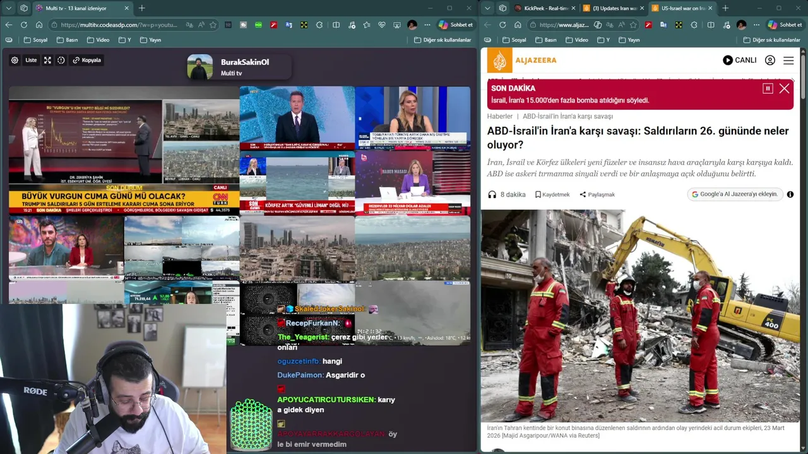Close the SON DAKİKA breaking news banner
Image resolution: width=808 pixels, height=454 pixels.
(784, 88)
